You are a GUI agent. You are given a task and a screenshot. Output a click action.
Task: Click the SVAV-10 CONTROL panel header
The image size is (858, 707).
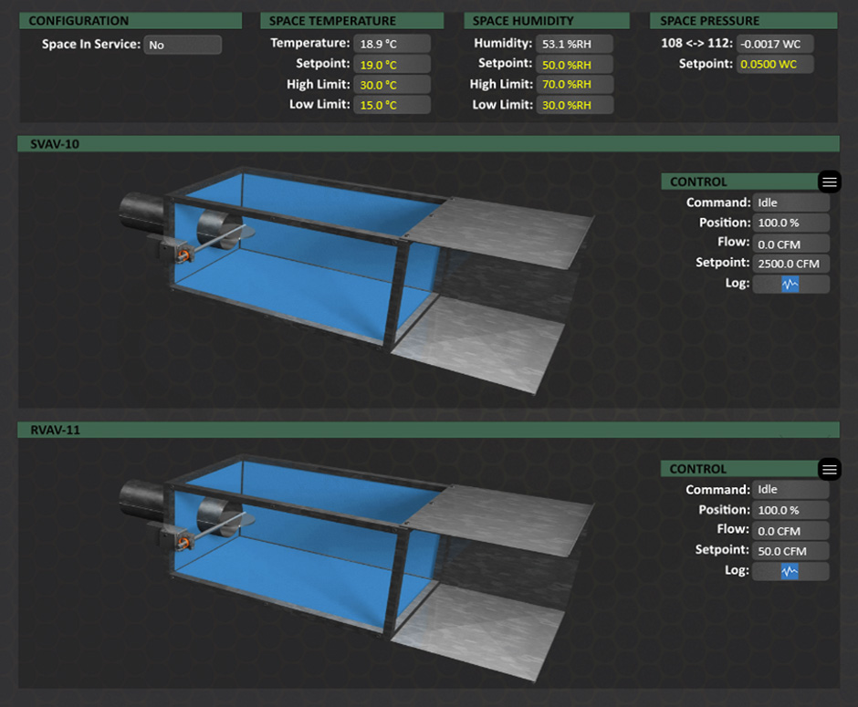[740, 182]
